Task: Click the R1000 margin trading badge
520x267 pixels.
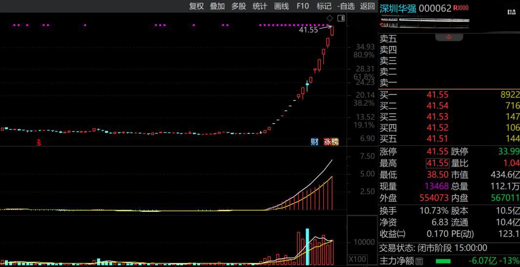Action: coord(460,8)
